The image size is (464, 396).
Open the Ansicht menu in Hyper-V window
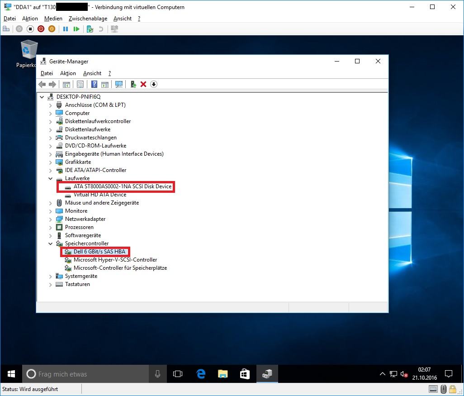(123, 19)
